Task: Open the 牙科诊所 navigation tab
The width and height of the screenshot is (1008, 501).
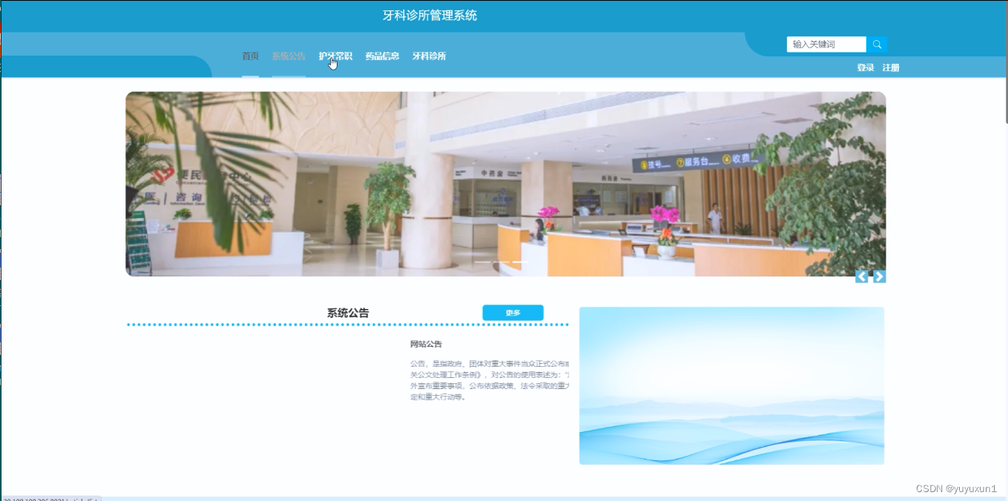Action: pyautogui.click(x=429, y=56)
